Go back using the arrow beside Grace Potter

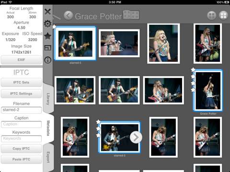[69, 15]
